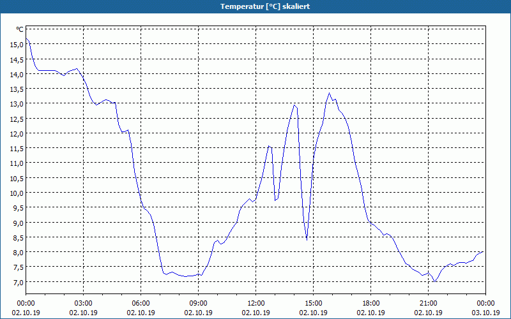Image resolution: width=511 pixels, height=319 pixels.
Task: Click the 21:00 time axis label
Action: (429, 304)
